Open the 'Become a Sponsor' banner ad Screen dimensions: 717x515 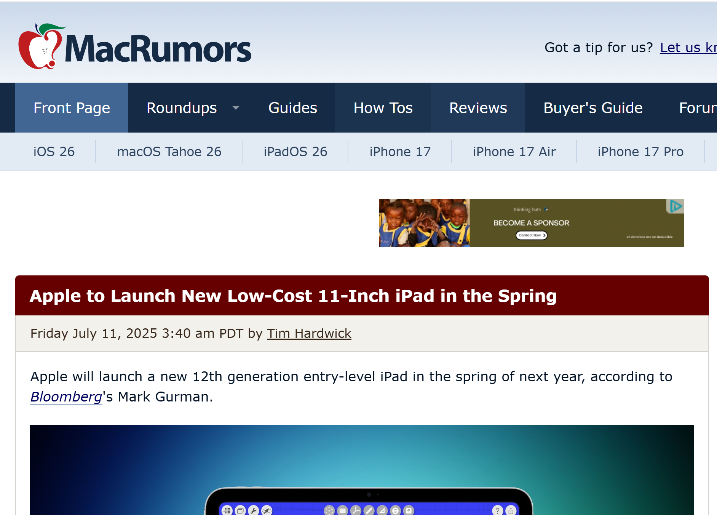click(531, 223)
